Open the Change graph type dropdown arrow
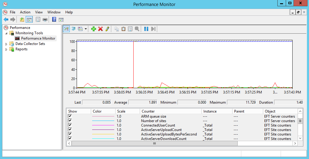This screenshot has width=309, height=159. (x=86, y=29)
